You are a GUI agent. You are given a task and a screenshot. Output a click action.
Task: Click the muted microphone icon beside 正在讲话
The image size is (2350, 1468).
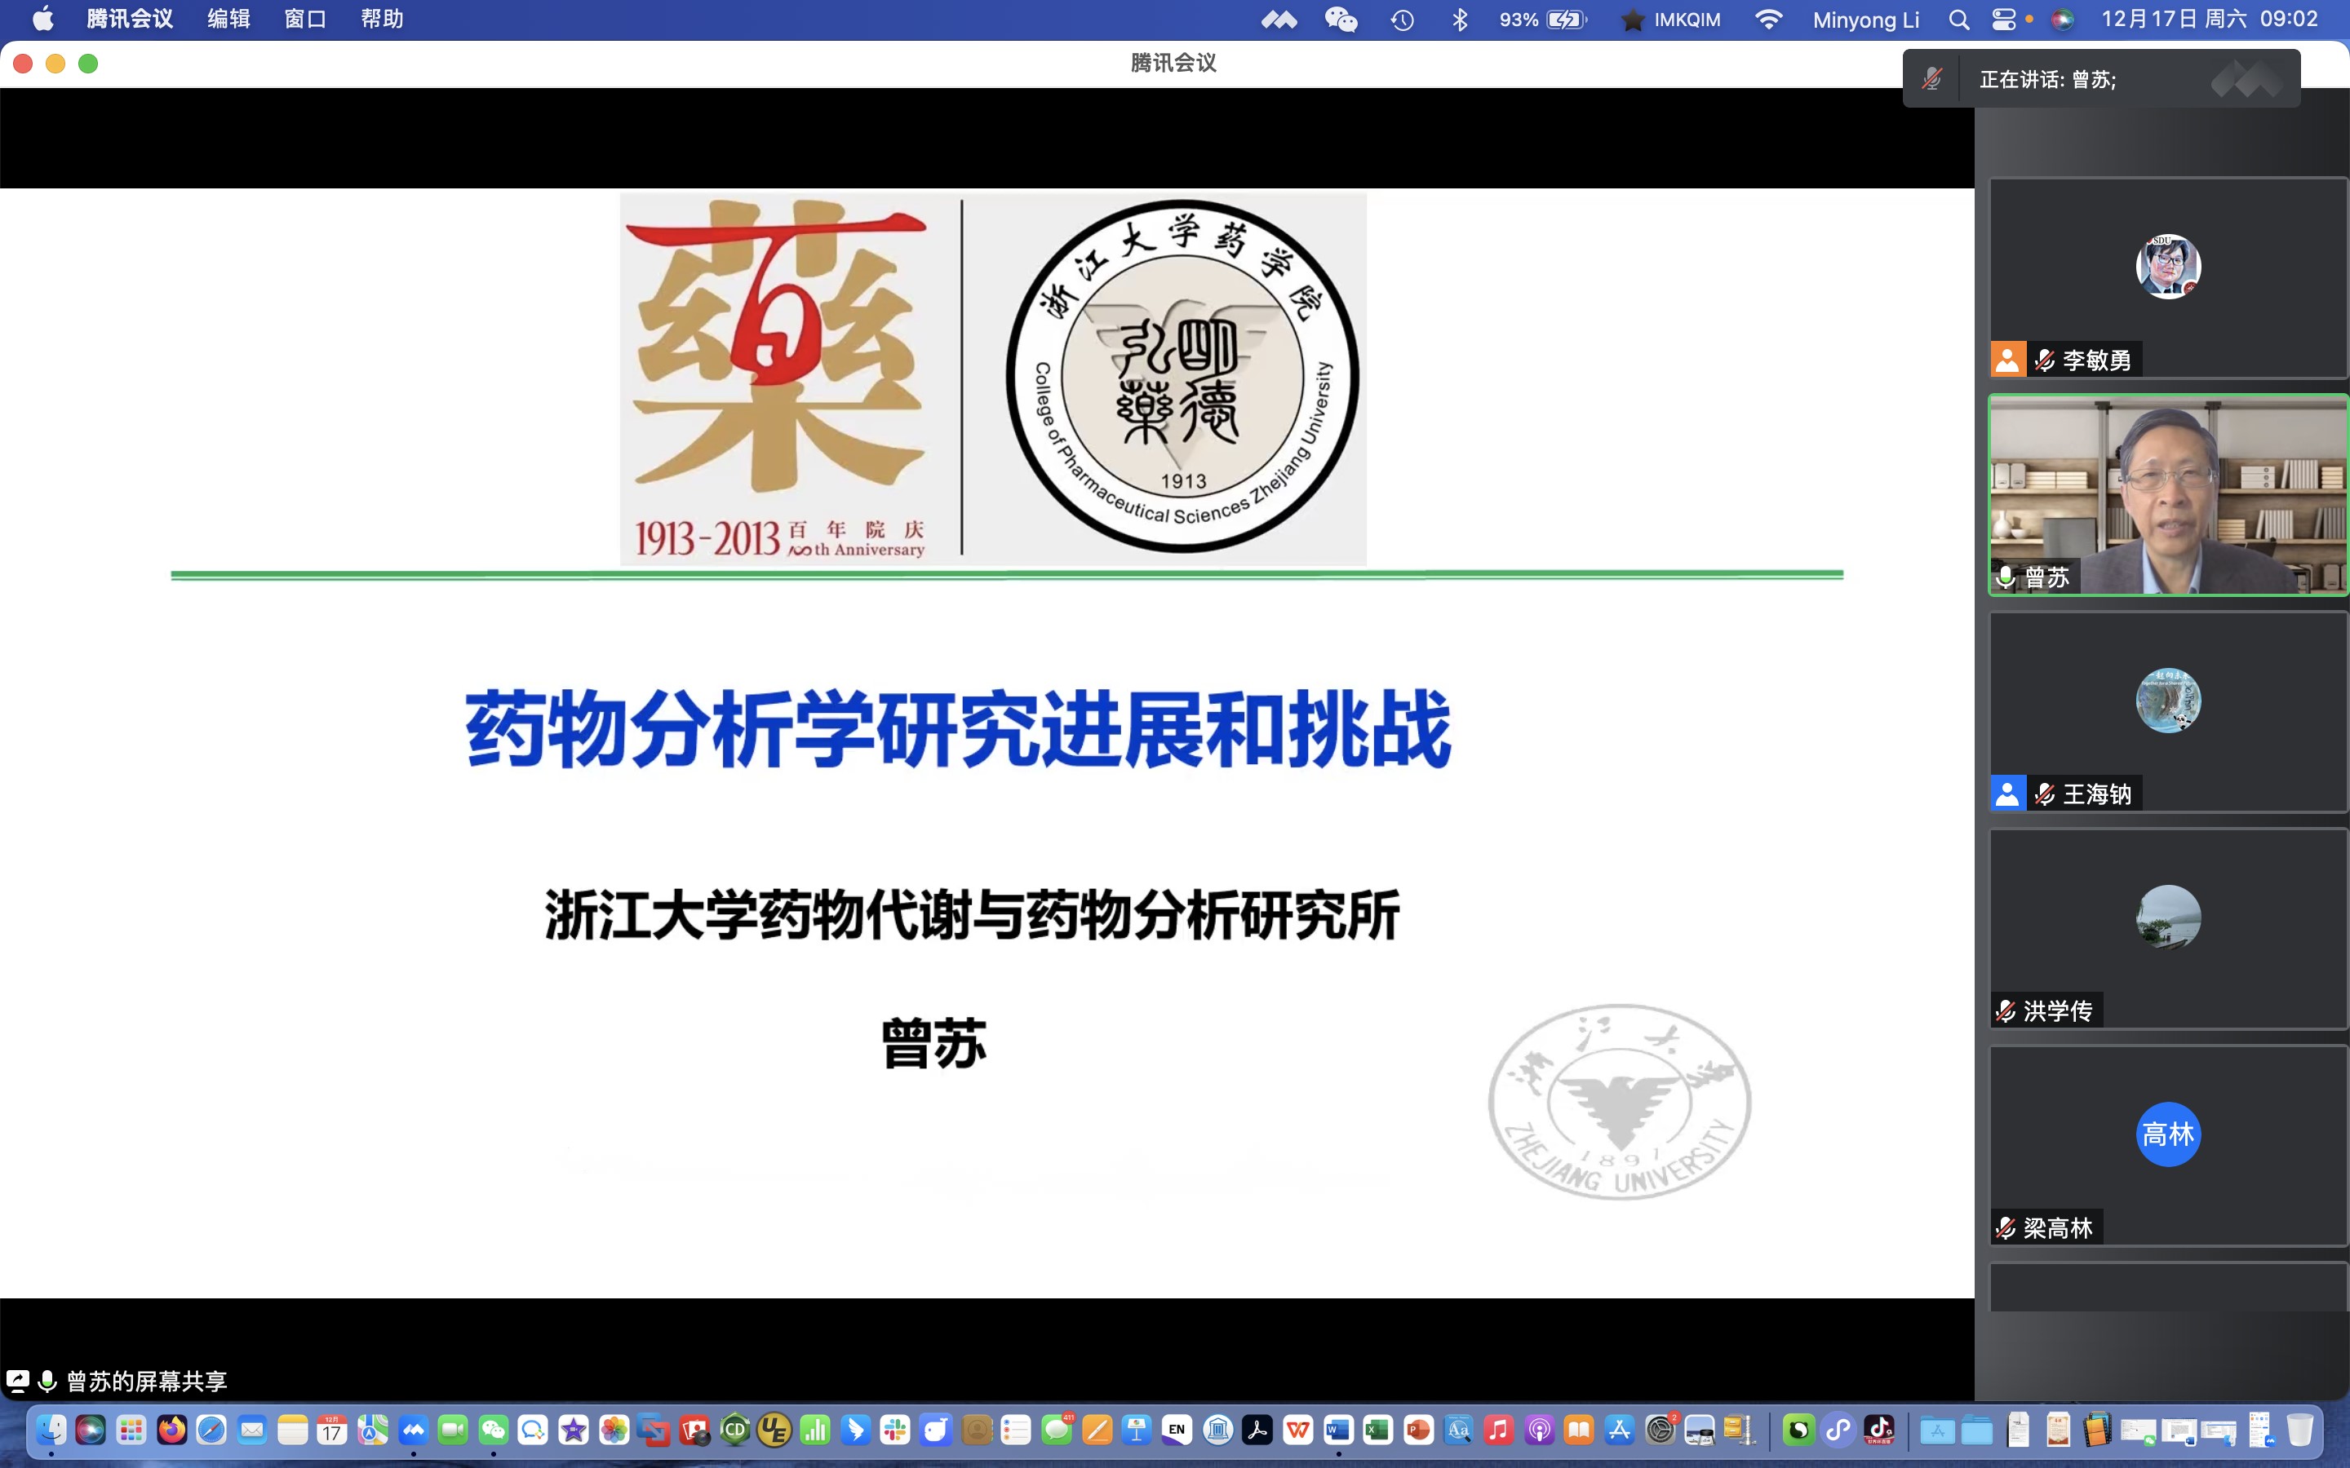pyautogui.click(x=1931, y=78)
